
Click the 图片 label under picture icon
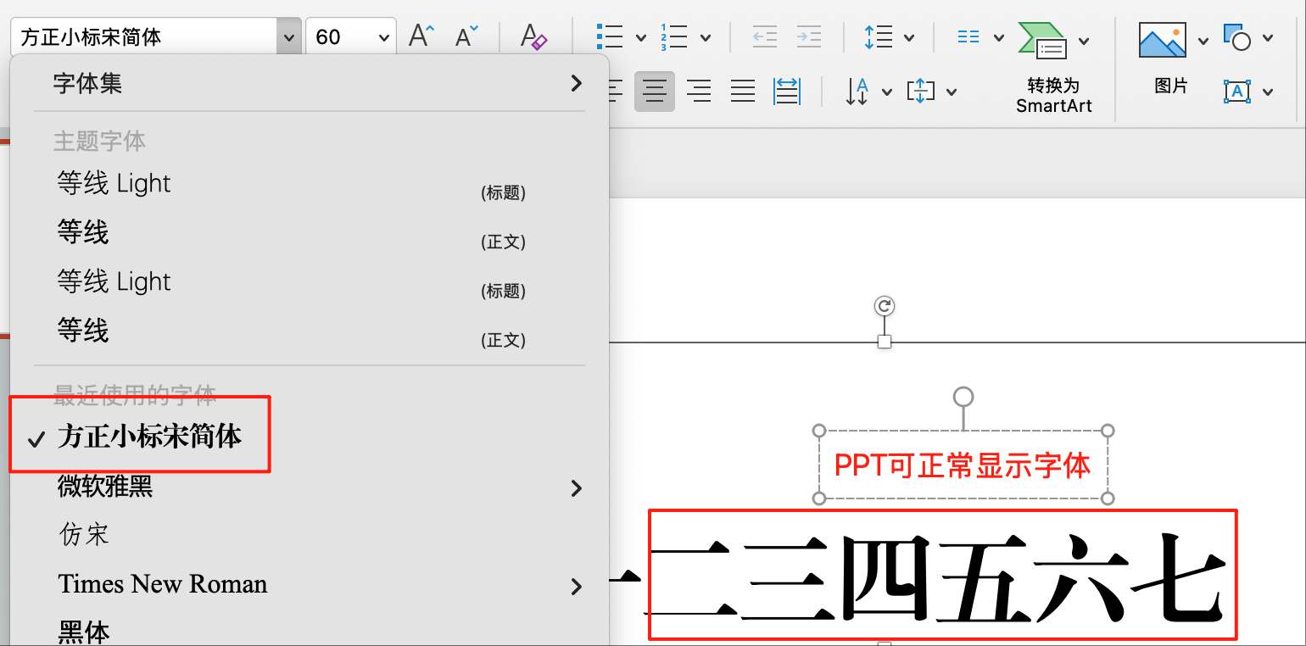point(1171,86)
